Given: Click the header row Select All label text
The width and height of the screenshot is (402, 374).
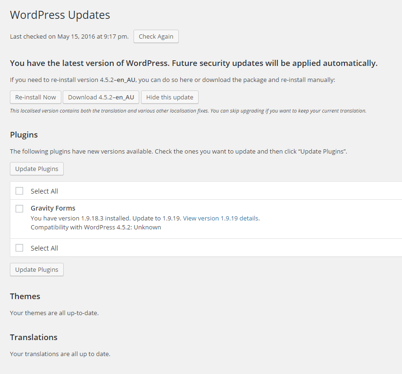Looking at the screenshot, I should pyautogui.click(x=44, y=191).
